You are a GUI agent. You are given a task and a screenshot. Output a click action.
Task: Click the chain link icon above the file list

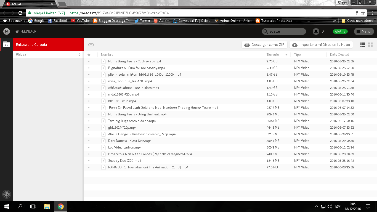[91, 45]
